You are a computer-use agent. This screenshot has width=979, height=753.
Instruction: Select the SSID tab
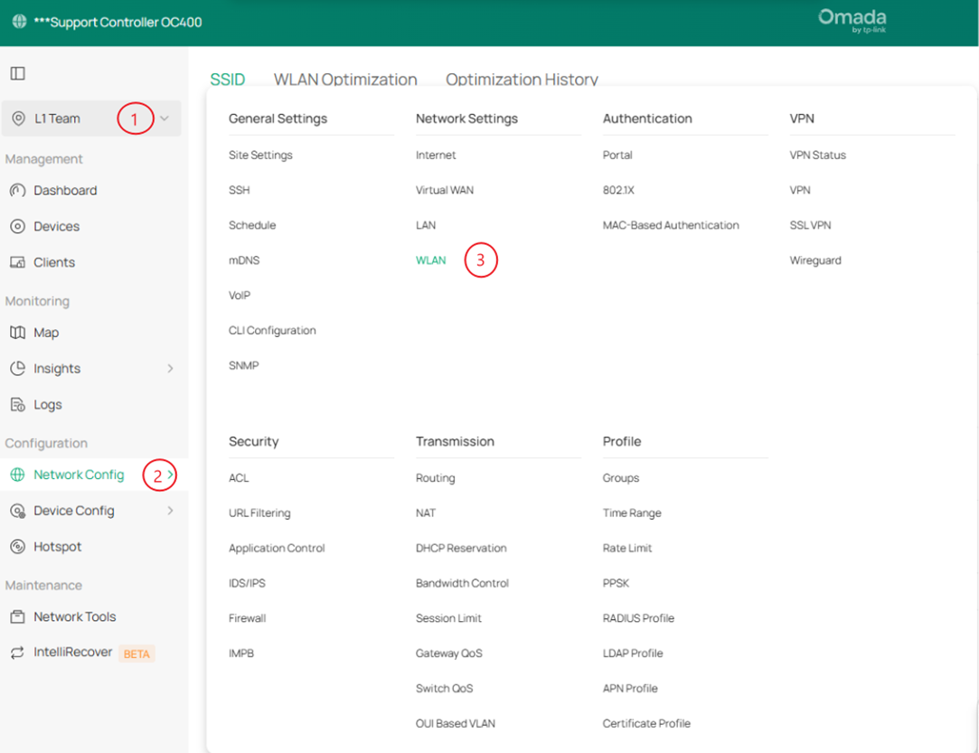pyautogui.click(x=228, y=80)
